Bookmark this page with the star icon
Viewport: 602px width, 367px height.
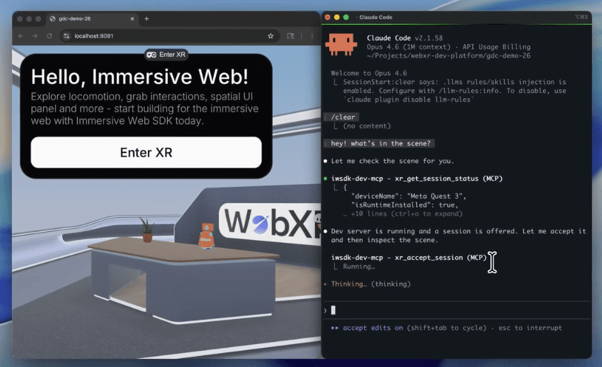point(271,36)
